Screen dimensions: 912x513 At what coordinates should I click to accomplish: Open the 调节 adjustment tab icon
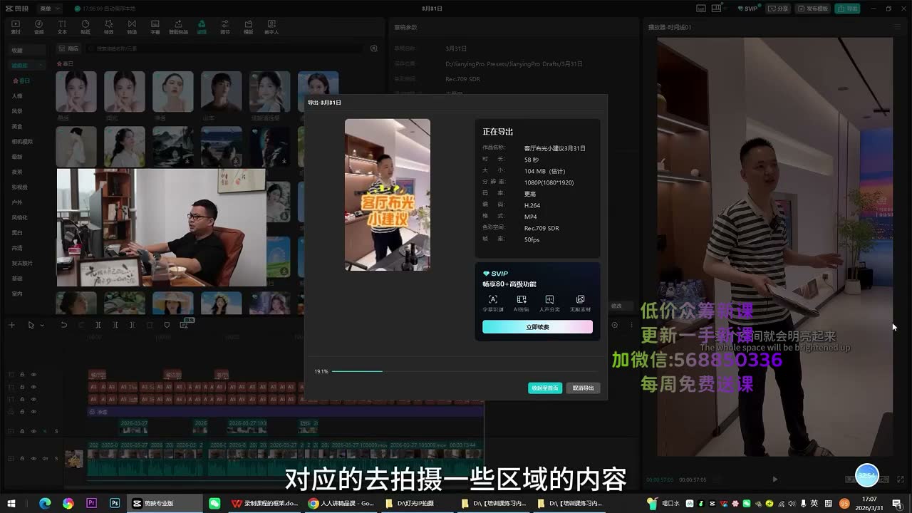click(225, 27)
